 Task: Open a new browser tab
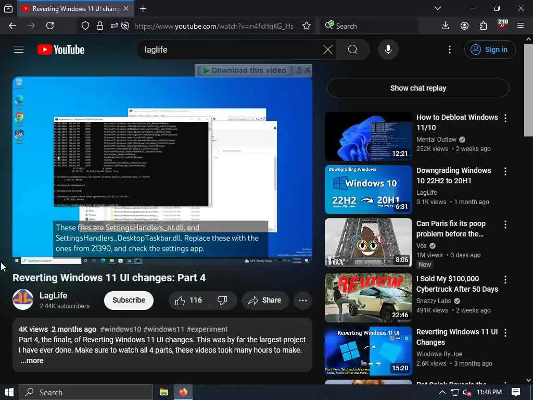tap(143, 9)
